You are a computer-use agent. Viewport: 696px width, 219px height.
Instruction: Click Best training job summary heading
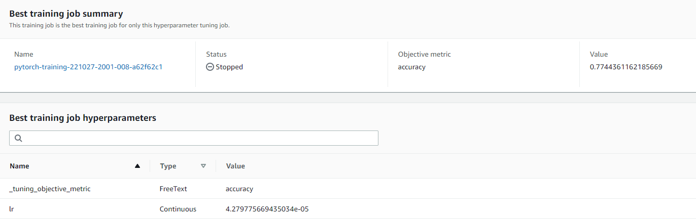[66, 14]
